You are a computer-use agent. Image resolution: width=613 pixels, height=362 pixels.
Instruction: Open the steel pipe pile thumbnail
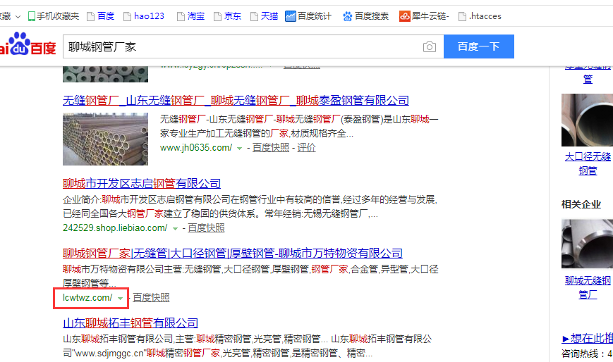point(106,139)
